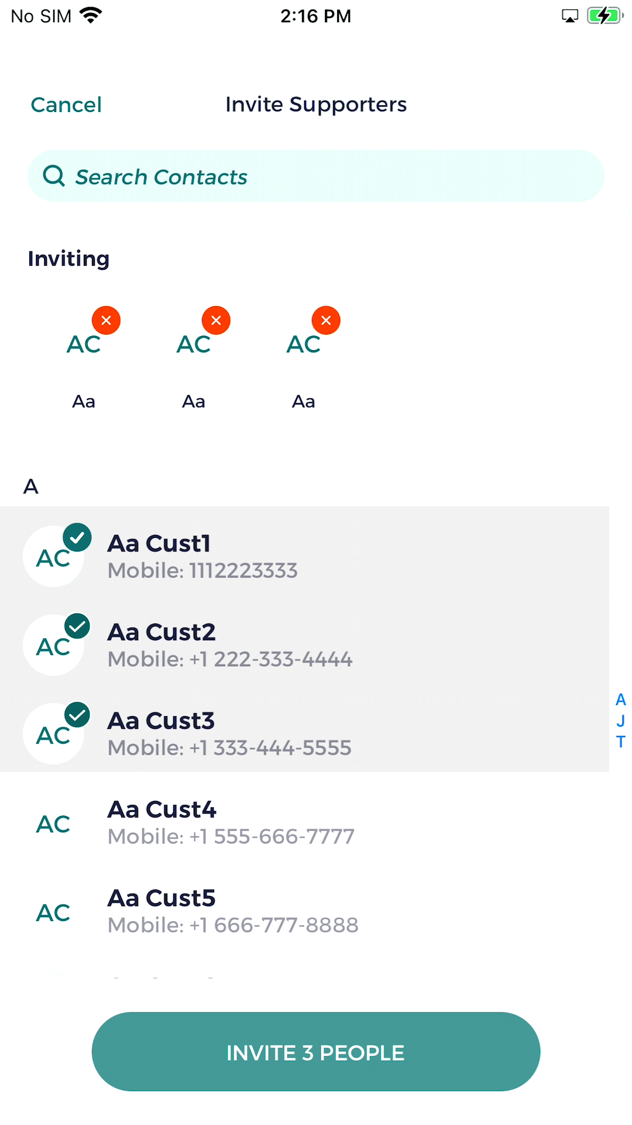Viewport: 632px width, 1125px height.
Task: Uncheck the Aa Cust2 contact checkmark
Action: (x=77, y=626)
